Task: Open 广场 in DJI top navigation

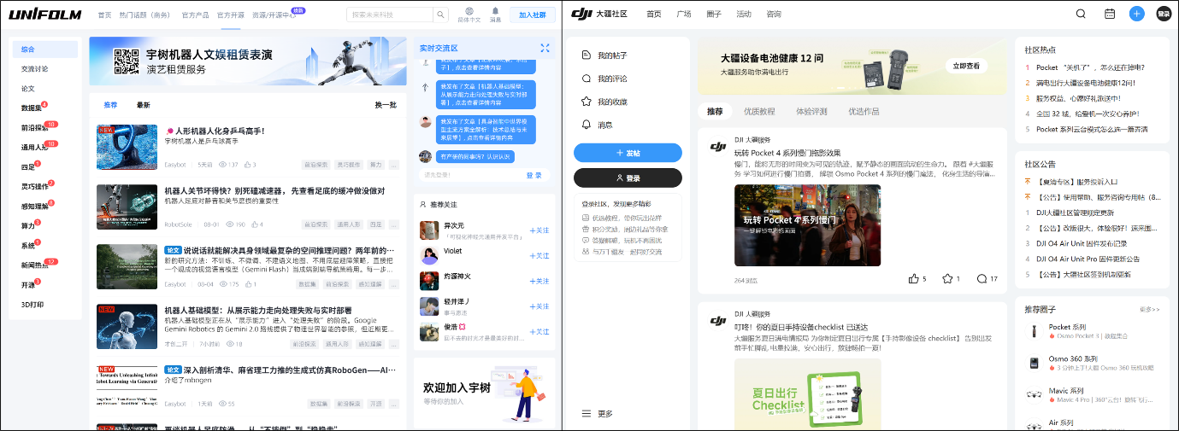Action: (683, 15)
